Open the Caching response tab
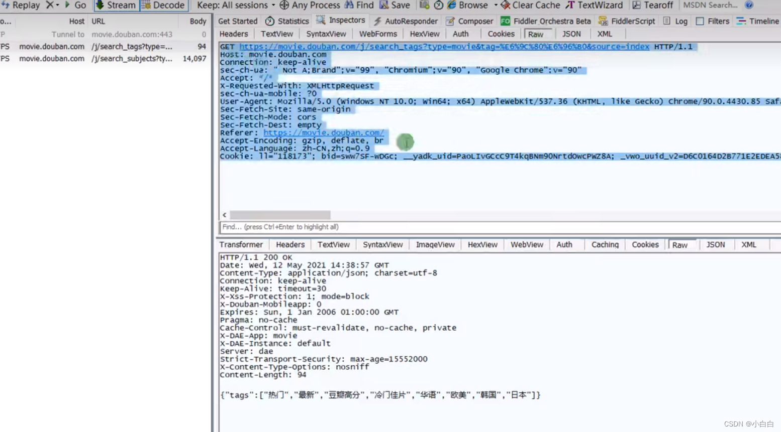Viewport: 781px width, 432px height. point(605,244)
